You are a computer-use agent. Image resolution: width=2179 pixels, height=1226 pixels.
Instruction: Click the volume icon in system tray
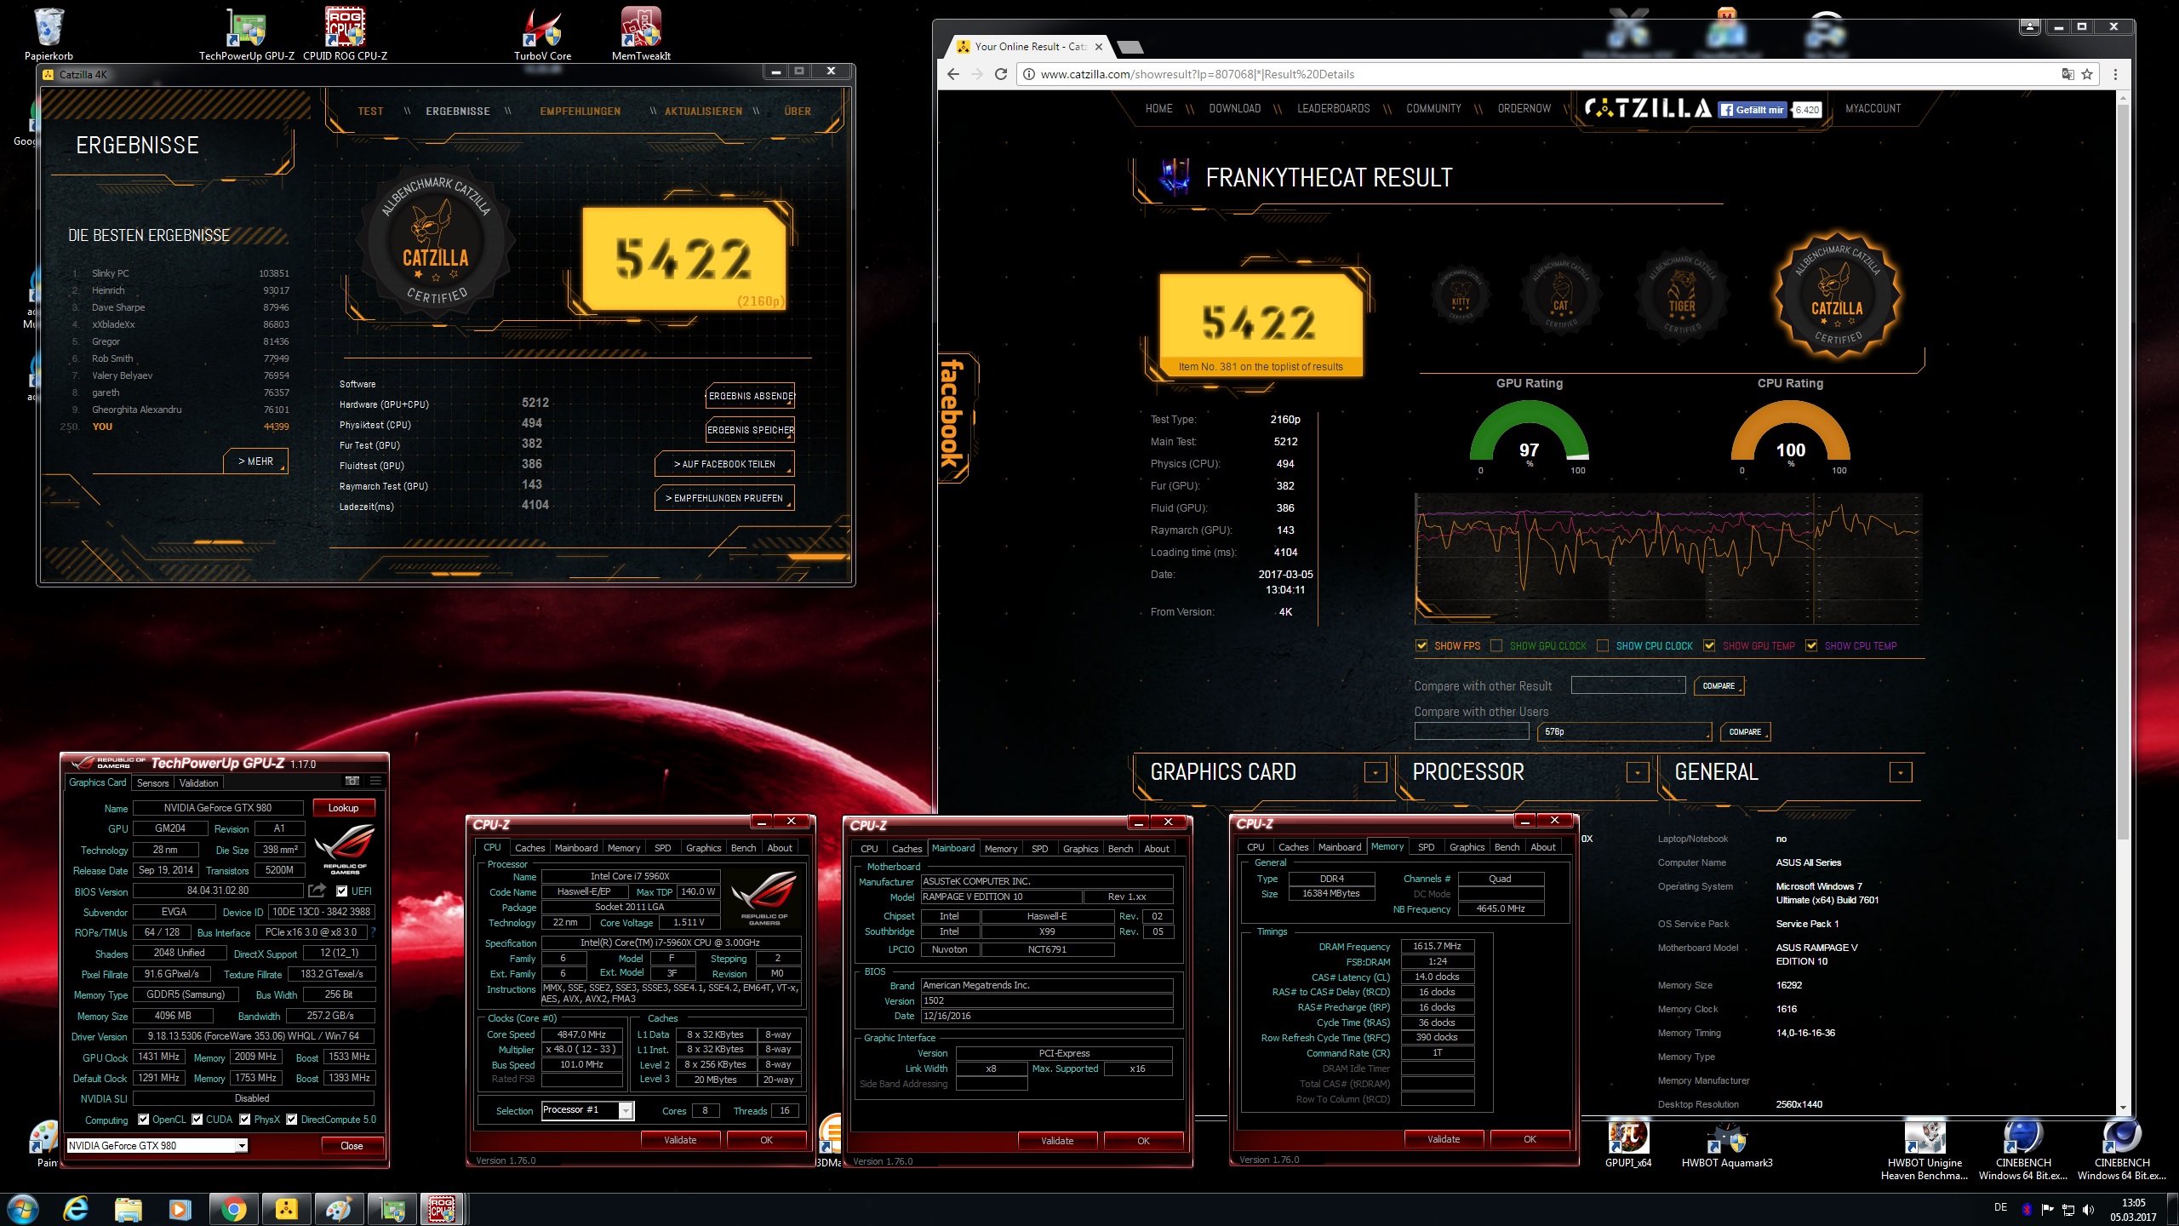(2089, 1209)
